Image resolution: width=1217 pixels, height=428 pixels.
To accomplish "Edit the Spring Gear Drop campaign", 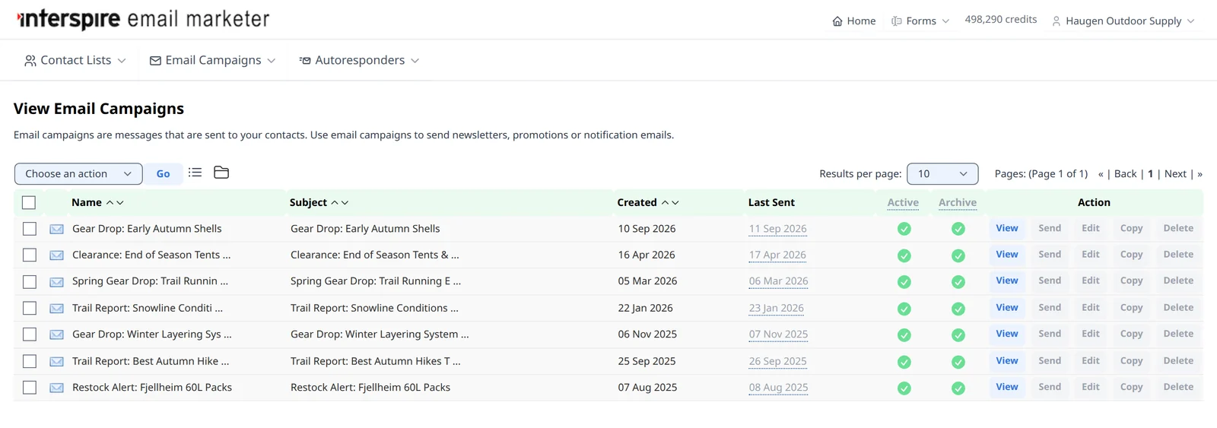I will point(1091,281).
